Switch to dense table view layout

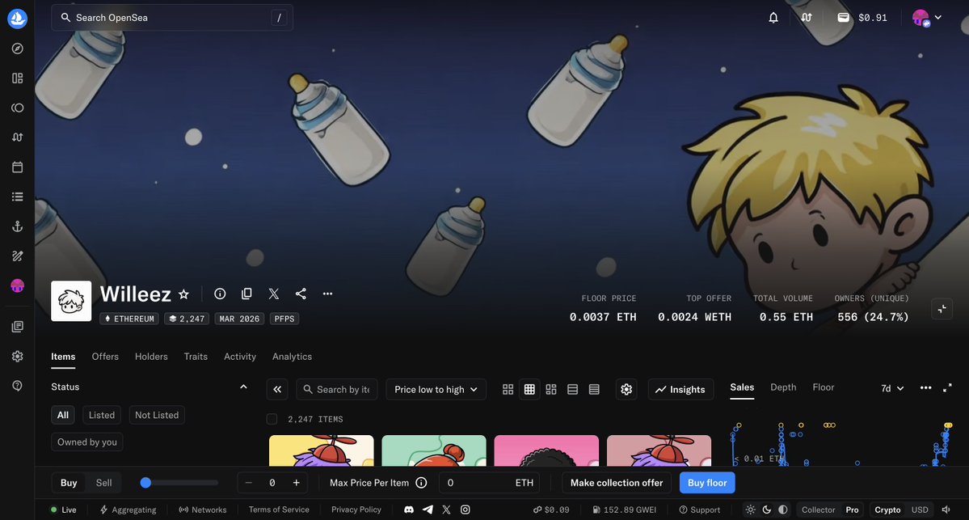(x=595, y=390)
